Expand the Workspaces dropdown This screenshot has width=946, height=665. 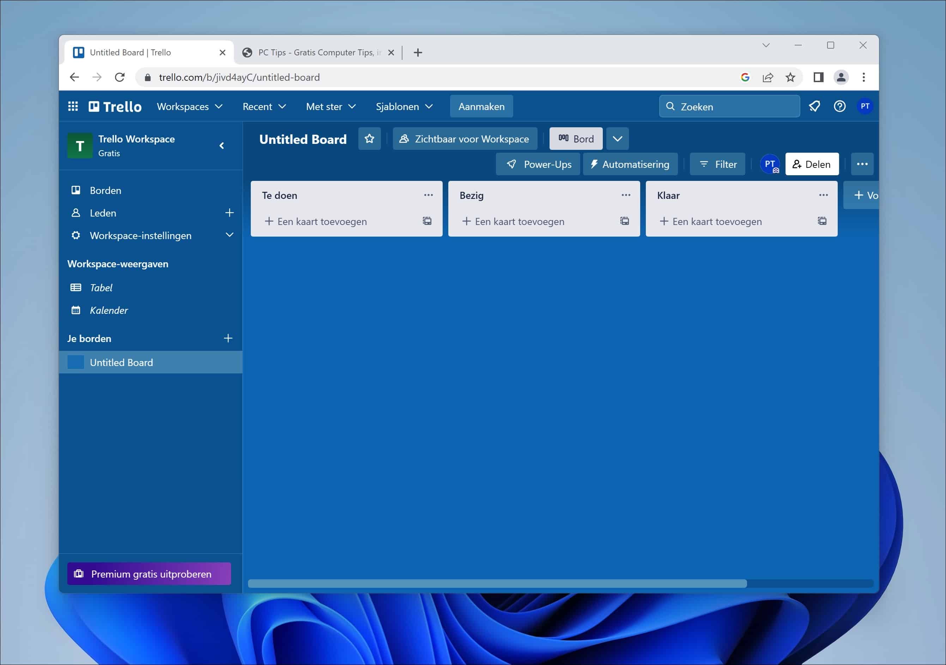189,106
